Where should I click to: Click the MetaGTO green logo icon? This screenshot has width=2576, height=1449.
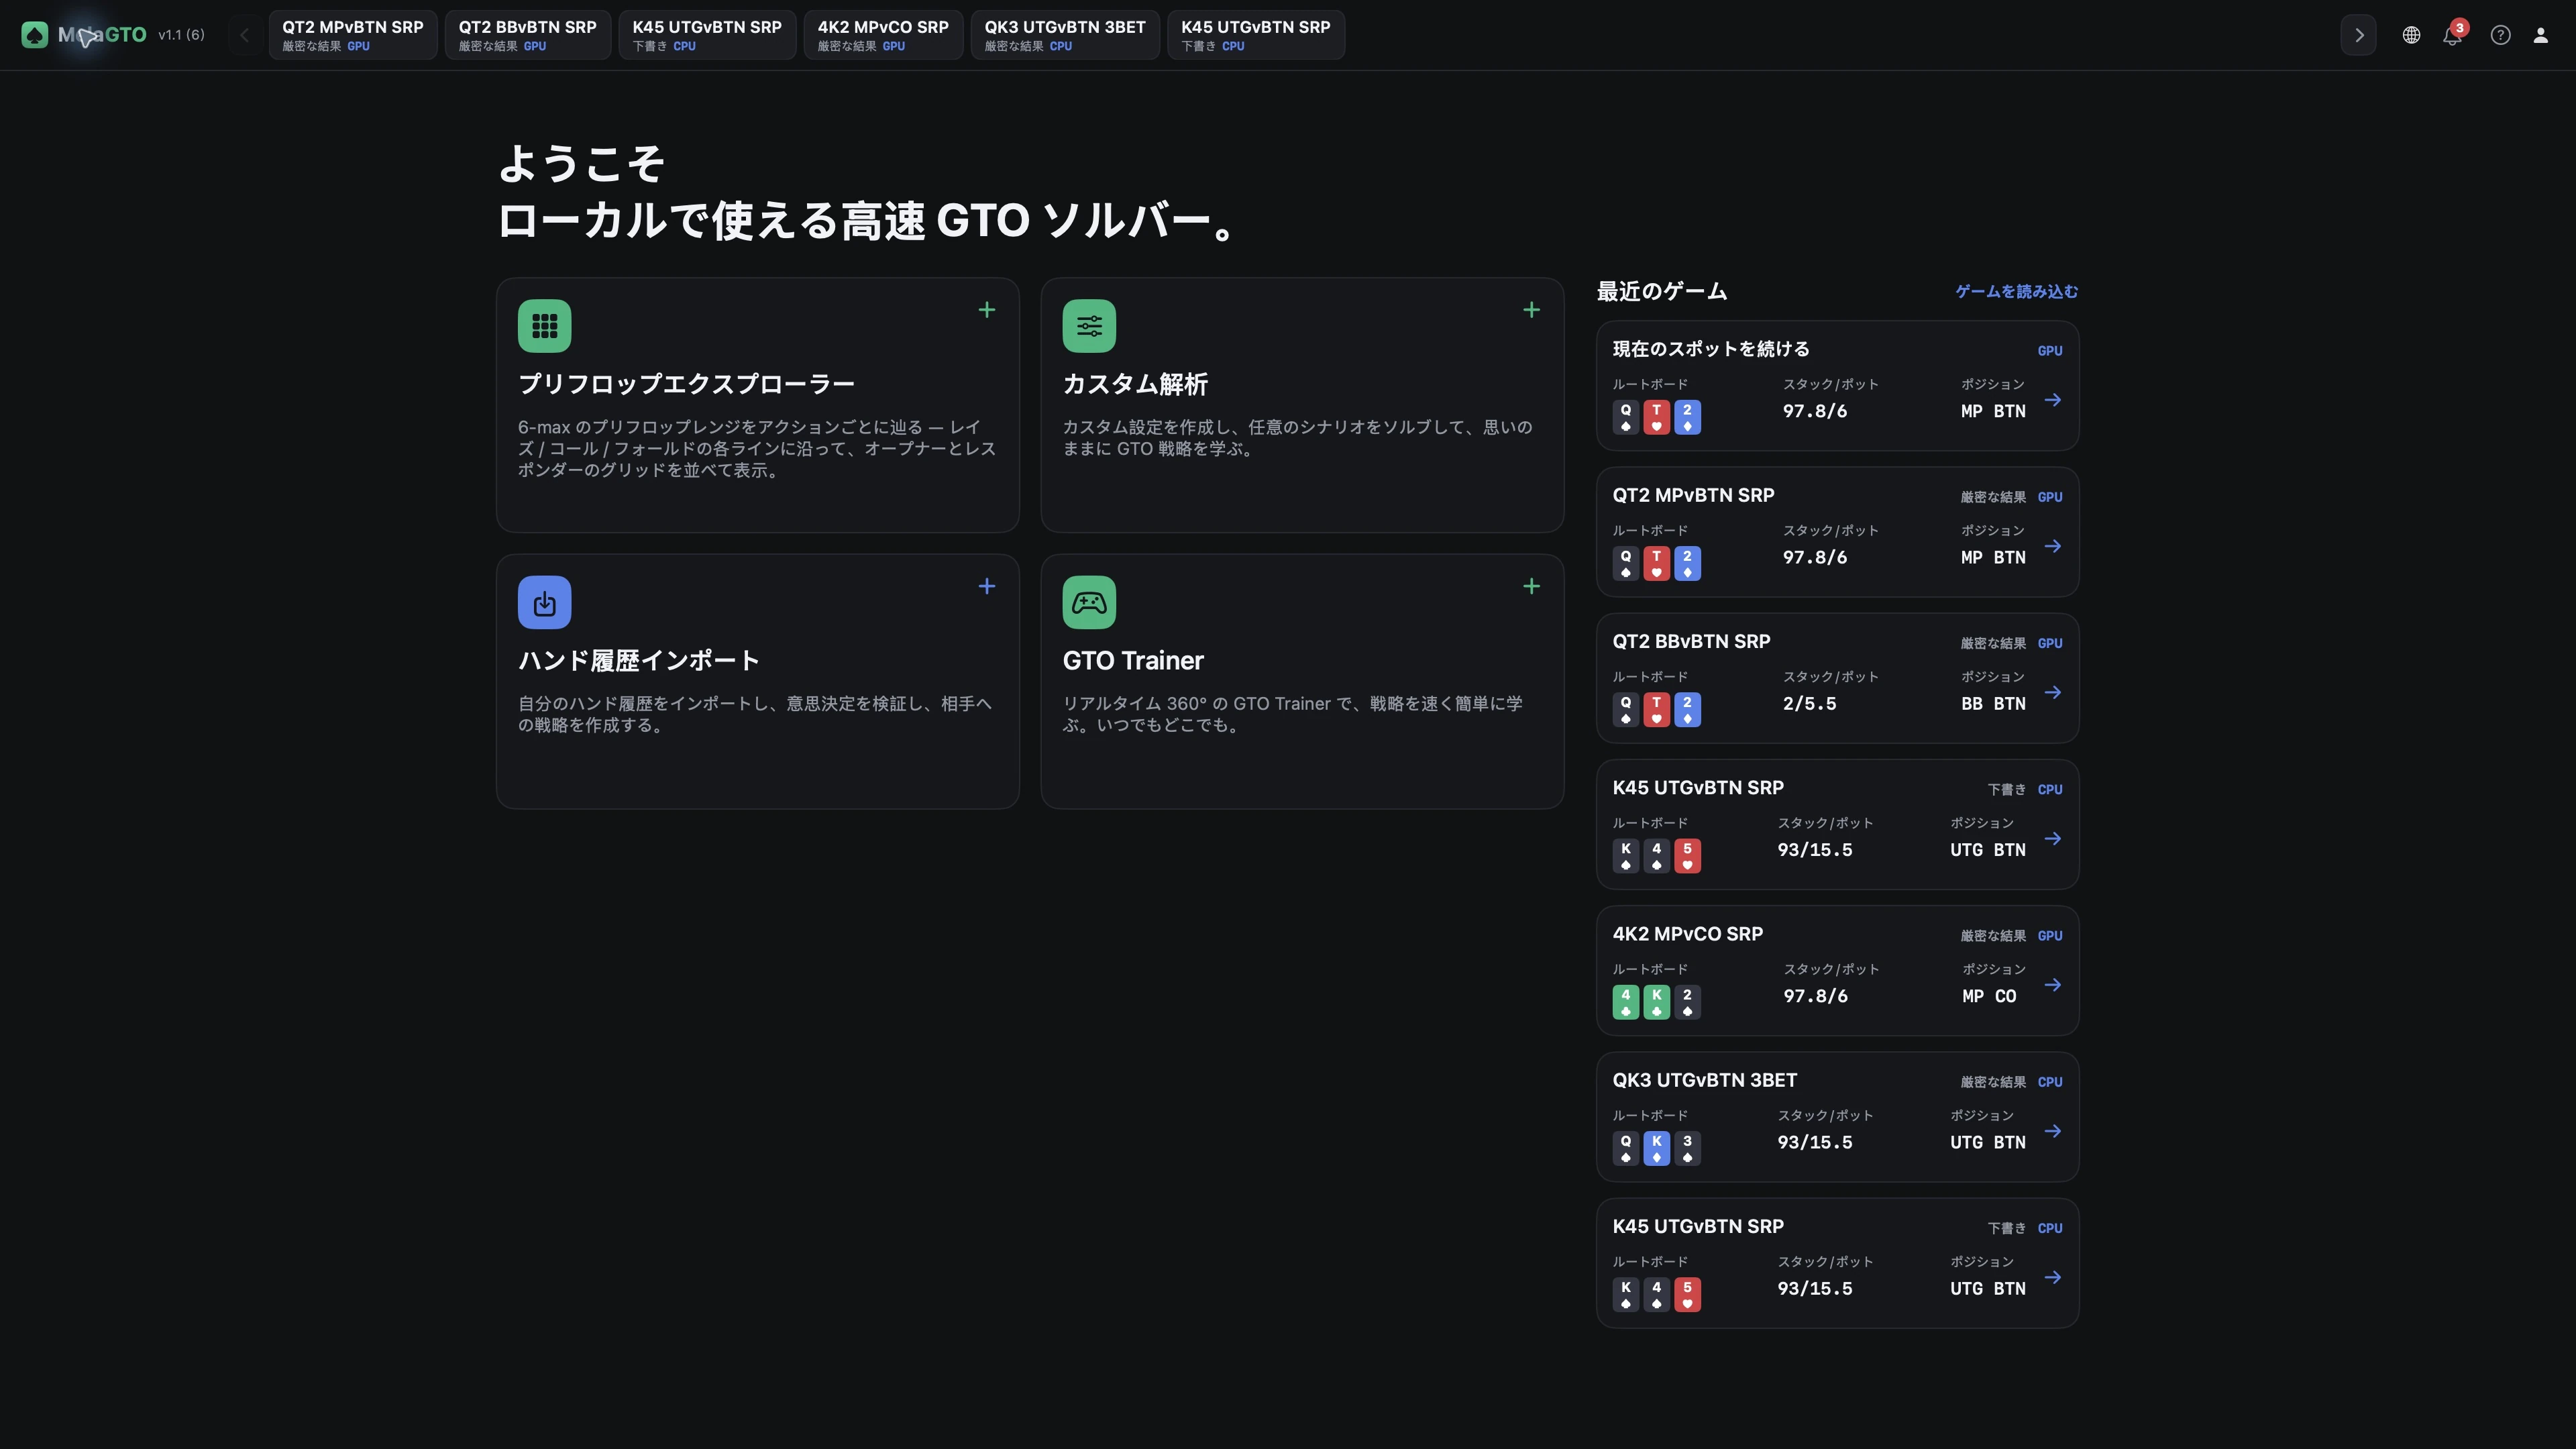[x=34, y=35]
